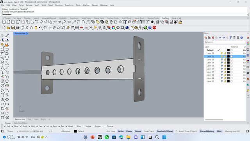Click the gear Options icon in toolbar
This screenshot has height=141, width=250.
coord(136,28)
